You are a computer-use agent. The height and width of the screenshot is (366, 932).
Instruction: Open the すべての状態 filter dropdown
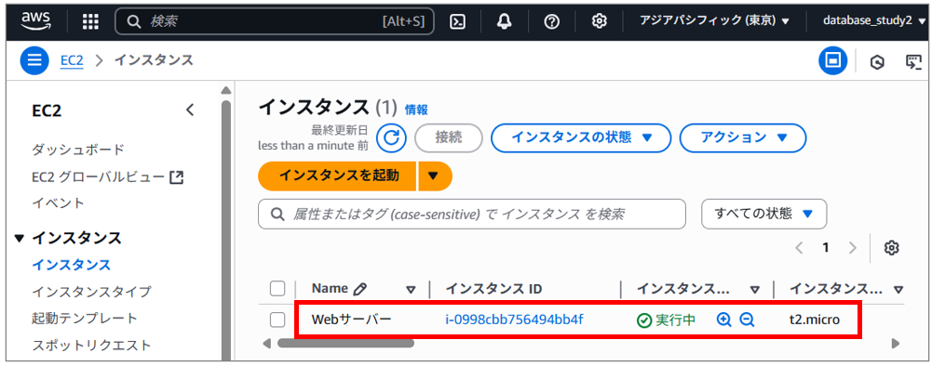(763, 215)
